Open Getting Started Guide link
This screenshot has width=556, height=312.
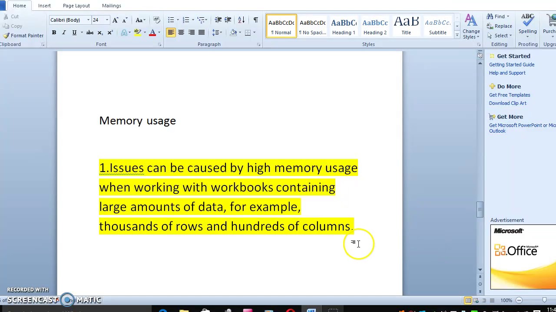[x=512, y=65]
